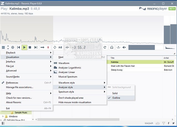
Task: Click the gray level meter bars
Action: [170, 34]
